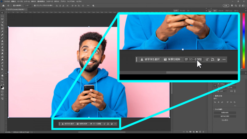Flip horizontally using Properties panel icon

click(x=231, y=91)
